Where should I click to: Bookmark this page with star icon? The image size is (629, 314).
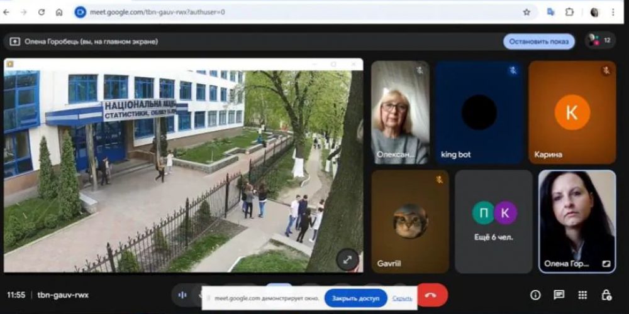(x=526, y=12)
